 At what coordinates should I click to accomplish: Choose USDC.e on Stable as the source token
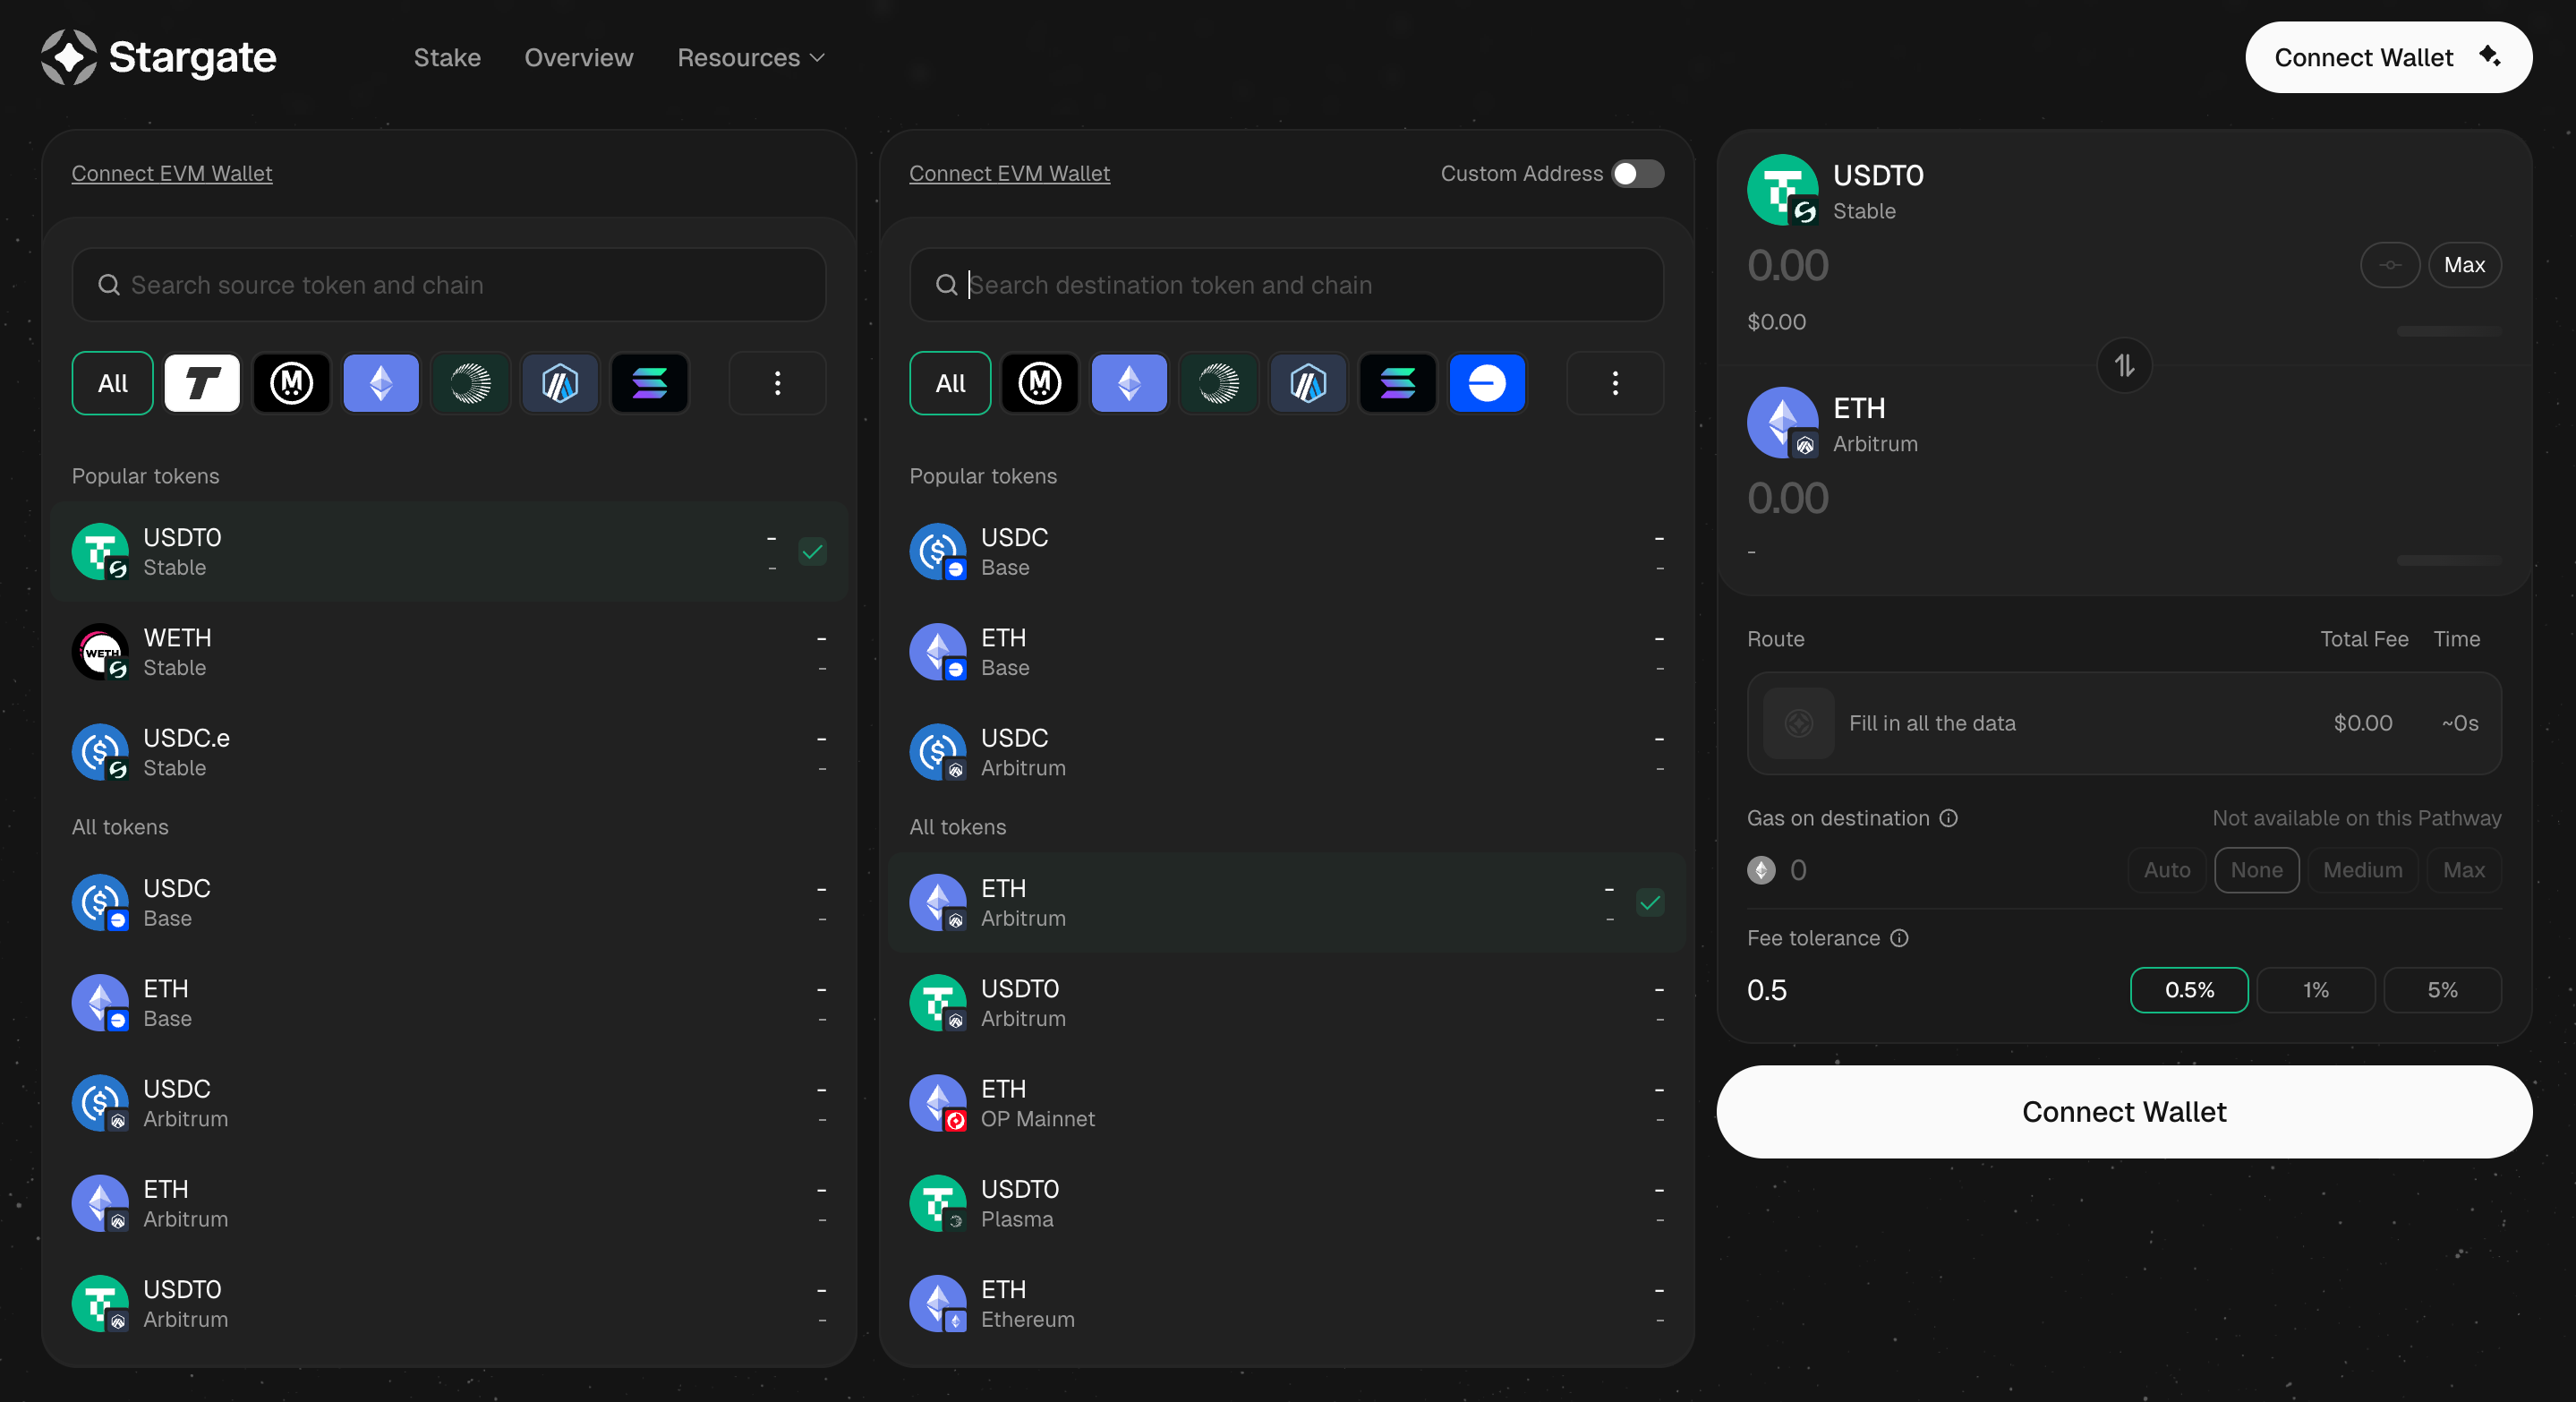449,753
